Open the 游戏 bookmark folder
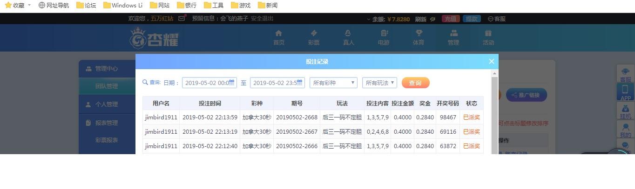635x189 pixels. click(x=241, y=5)
